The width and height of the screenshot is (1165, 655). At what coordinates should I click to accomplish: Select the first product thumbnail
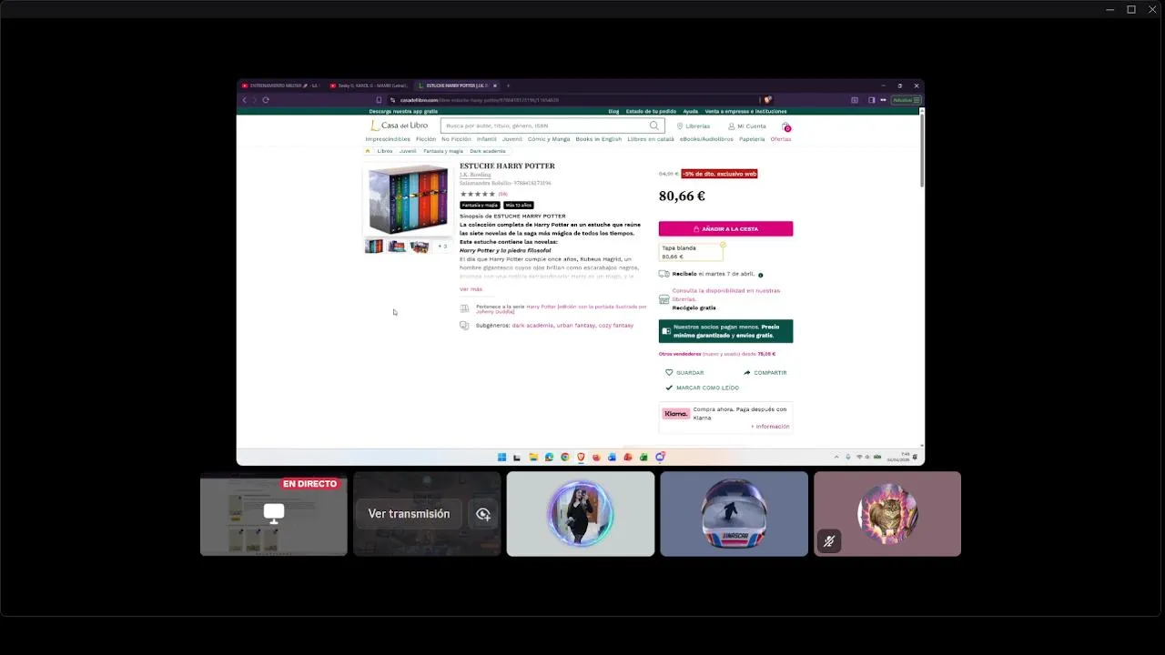pos(374,246)
